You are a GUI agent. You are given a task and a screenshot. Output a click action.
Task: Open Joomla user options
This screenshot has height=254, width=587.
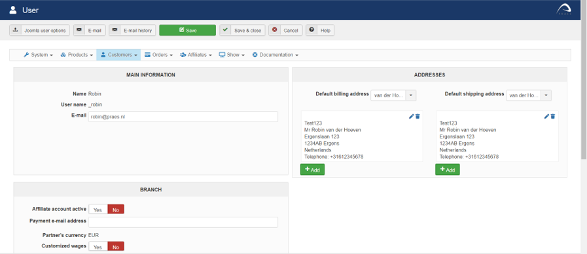coord(40,30)
